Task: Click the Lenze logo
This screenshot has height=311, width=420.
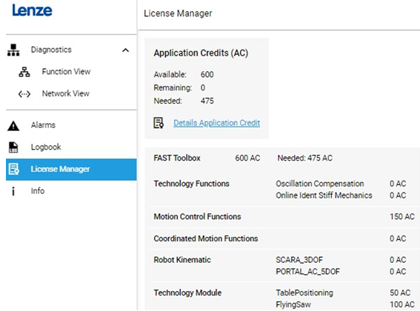Action: (x=32, y=10)
